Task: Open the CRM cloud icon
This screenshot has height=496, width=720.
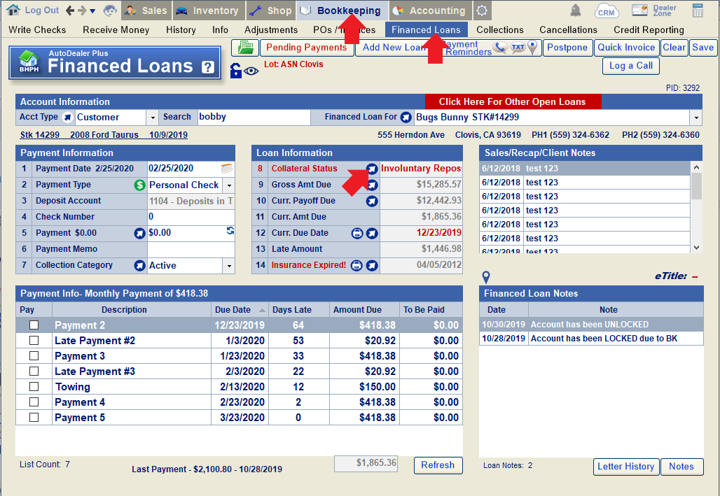Action: point(606,10)
